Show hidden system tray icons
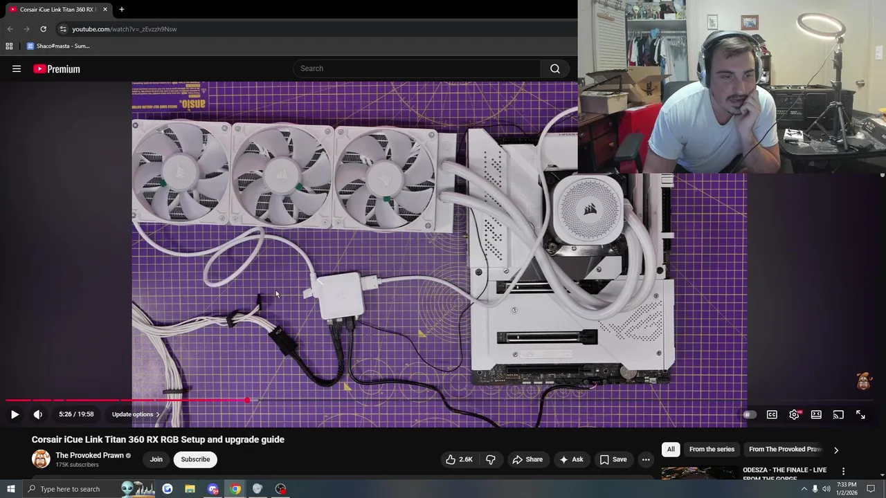The height and width of the screenshot is (498, 886). tap(804, 489)
